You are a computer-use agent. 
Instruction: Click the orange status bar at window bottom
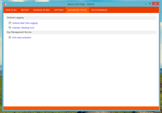(81, 108)
